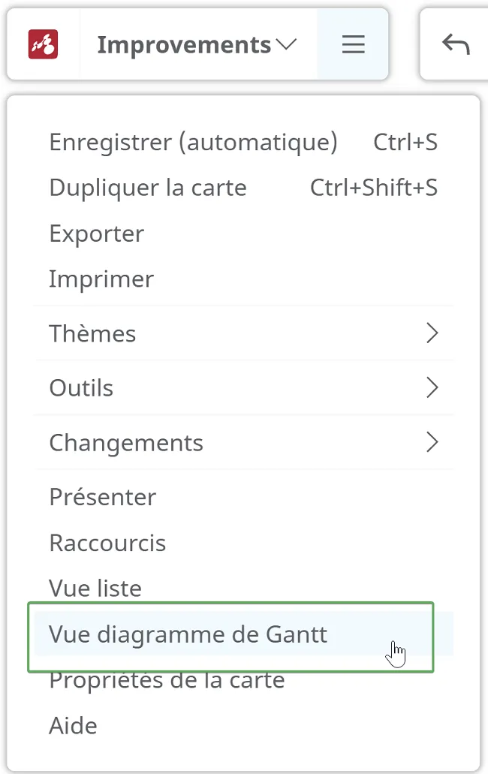488x774 pixels.
Task: Open the Changements menu item
Action: [244, 442]
